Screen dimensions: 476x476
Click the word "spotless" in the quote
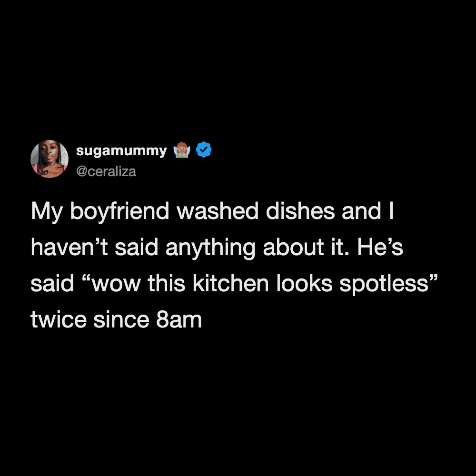click(x=384, y=284)
